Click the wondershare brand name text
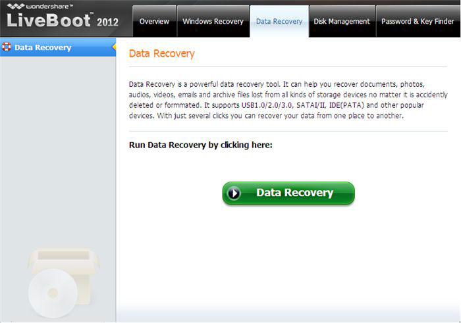The image size is (461, 323). tap(49, 6)
